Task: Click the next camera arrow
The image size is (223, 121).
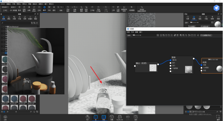Action: pyautogui.click(x=77, y=7)
